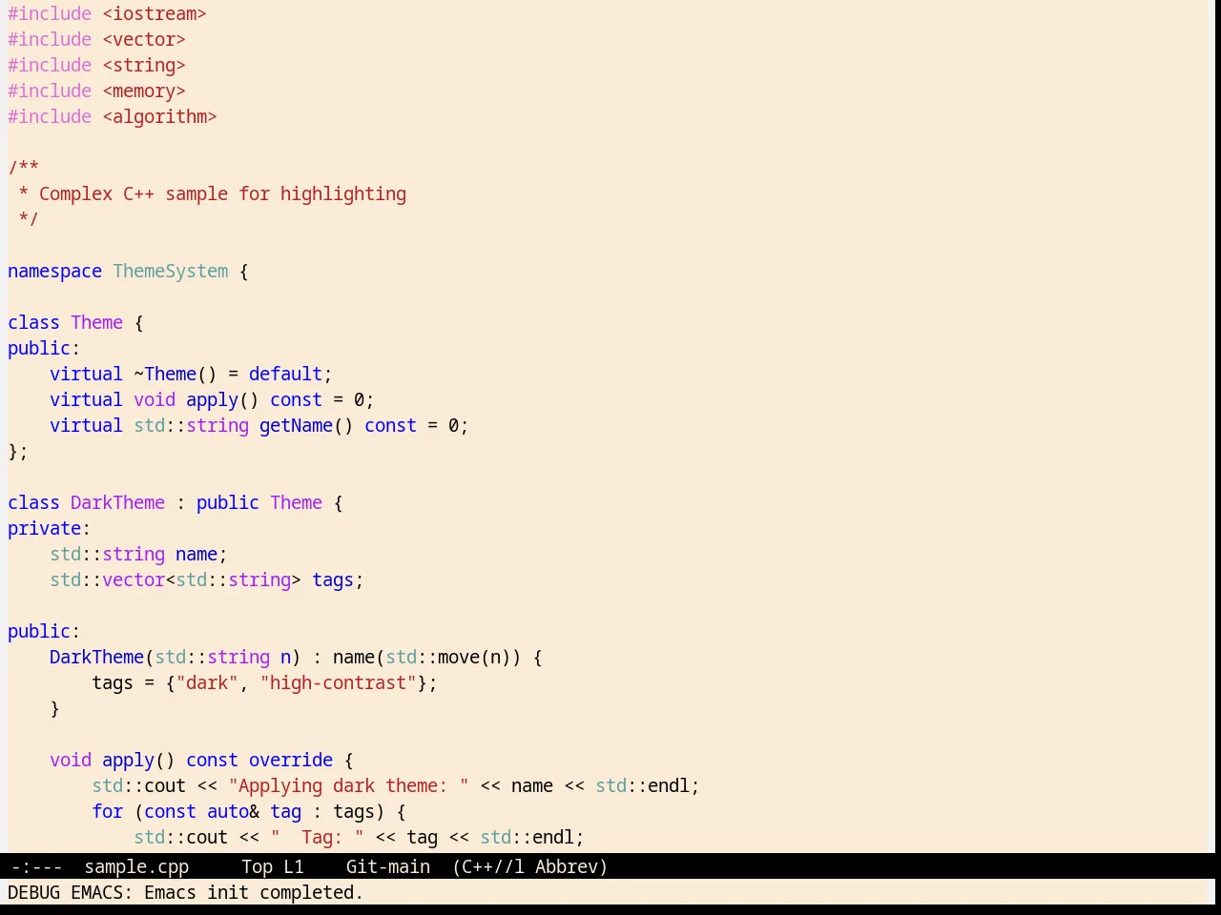Viewport: 1221px width, 915px height.
Task: Click the 'for' keyword in the loop
Action: 108,811
